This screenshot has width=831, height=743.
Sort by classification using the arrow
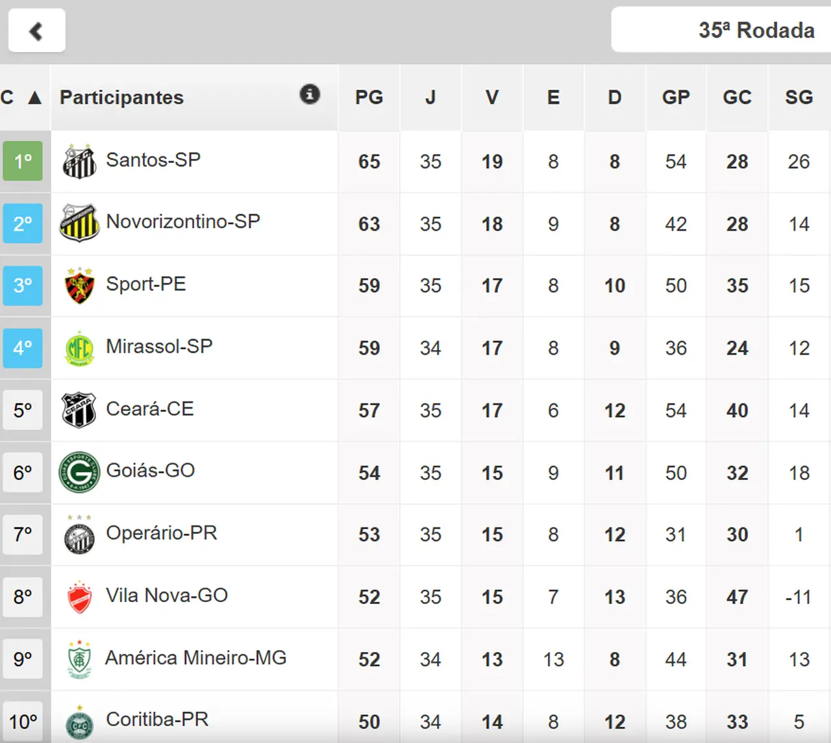(35, 98)
